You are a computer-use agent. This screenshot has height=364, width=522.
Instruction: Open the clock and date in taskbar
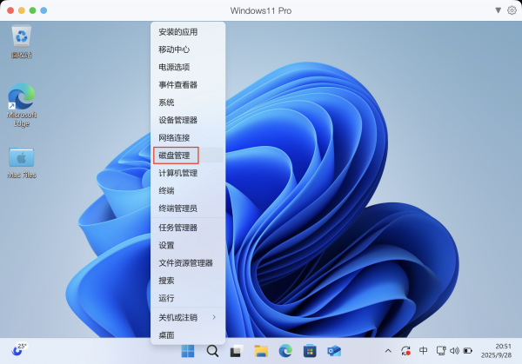pos(503,351)
